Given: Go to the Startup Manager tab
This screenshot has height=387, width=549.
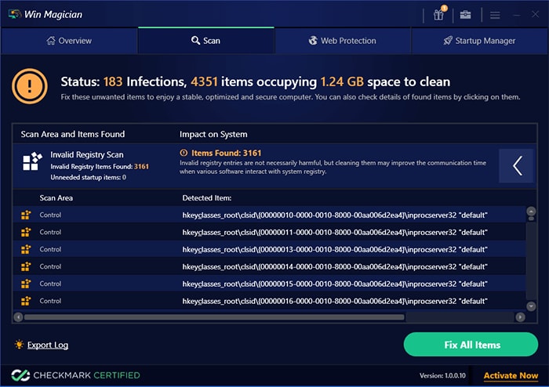Looking at the screenshot, I should pyautogui.click(x=479, y=41).
